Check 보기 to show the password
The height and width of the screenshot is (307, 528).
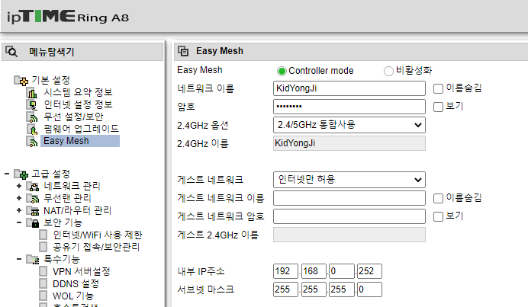(438, 107)
